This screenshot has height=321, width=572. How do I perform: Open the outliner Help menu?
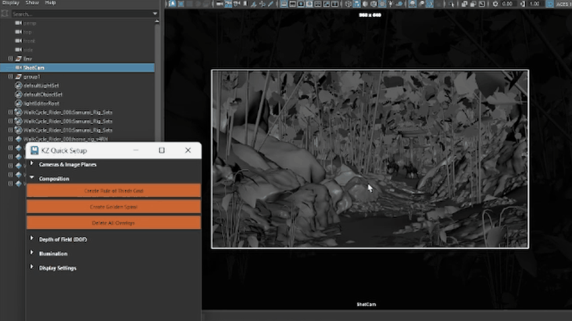50,3
